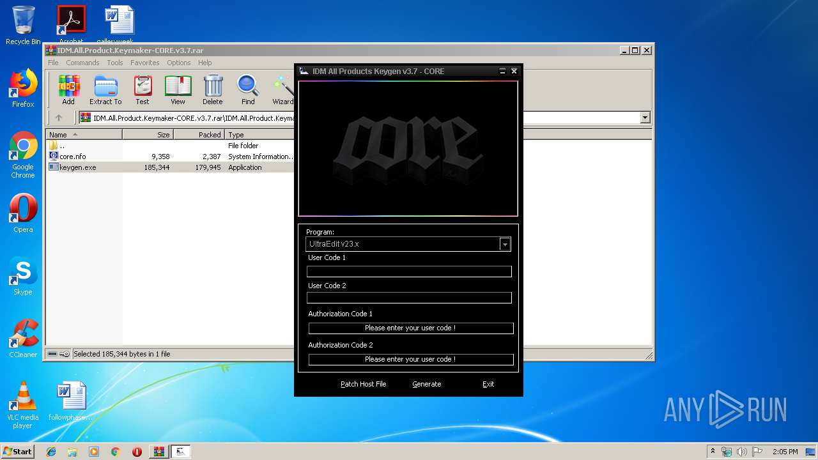Click the Delete toolbar icon
The height and width of the screenshot is (460, 818).
click(213, 89)
